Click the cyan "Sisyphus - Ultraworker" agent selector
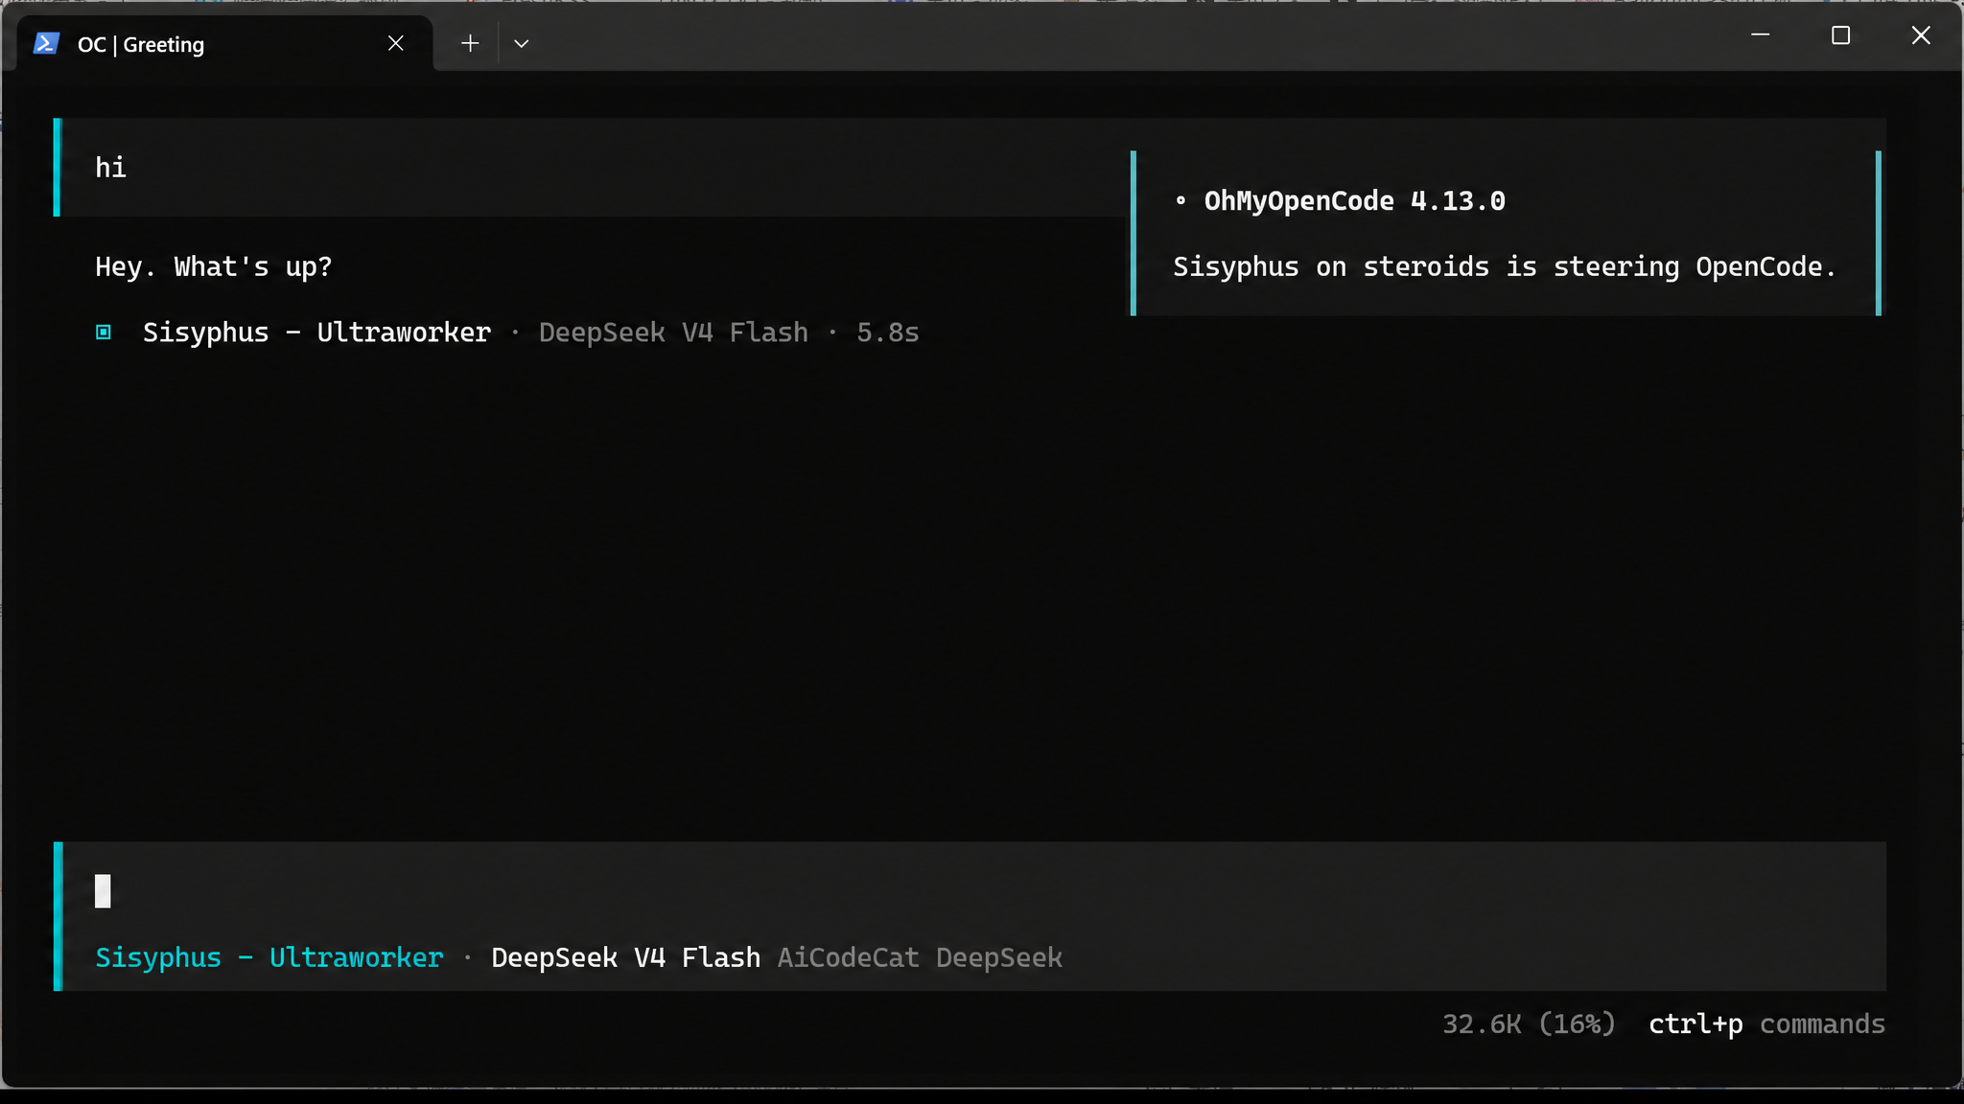The height and width of the screenshot is (1104, 1964). click(269, 957)
